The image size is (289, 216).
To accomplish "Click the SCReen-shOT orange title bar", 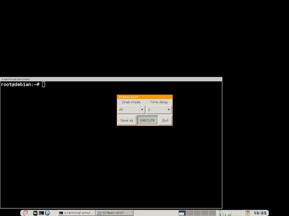I will [x=144, y=97].
